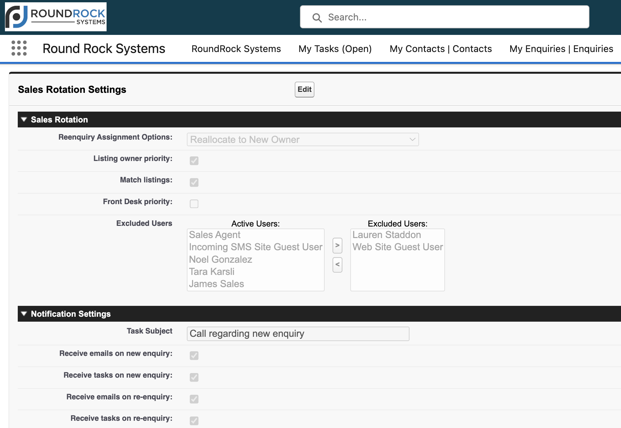Open the RoundRock Systems navigation item
Screen dimensions: 621x428
(x=236, y=48)
